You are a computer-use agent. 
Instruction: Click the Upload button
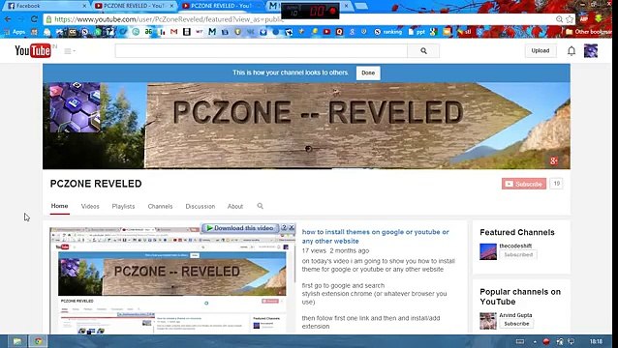click(540, 50)
